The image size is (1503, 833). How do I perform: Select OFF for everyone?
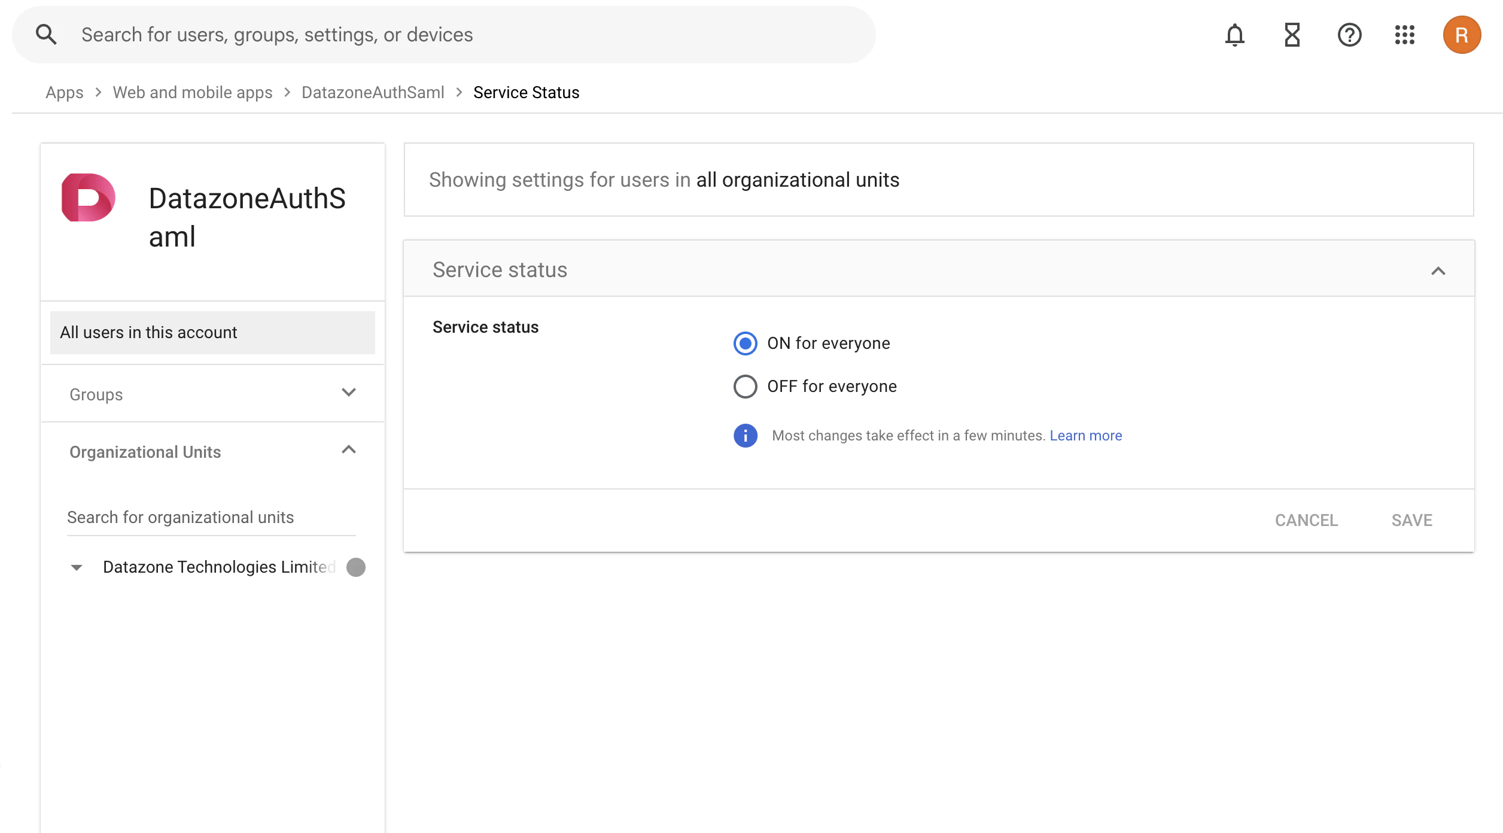745,386
